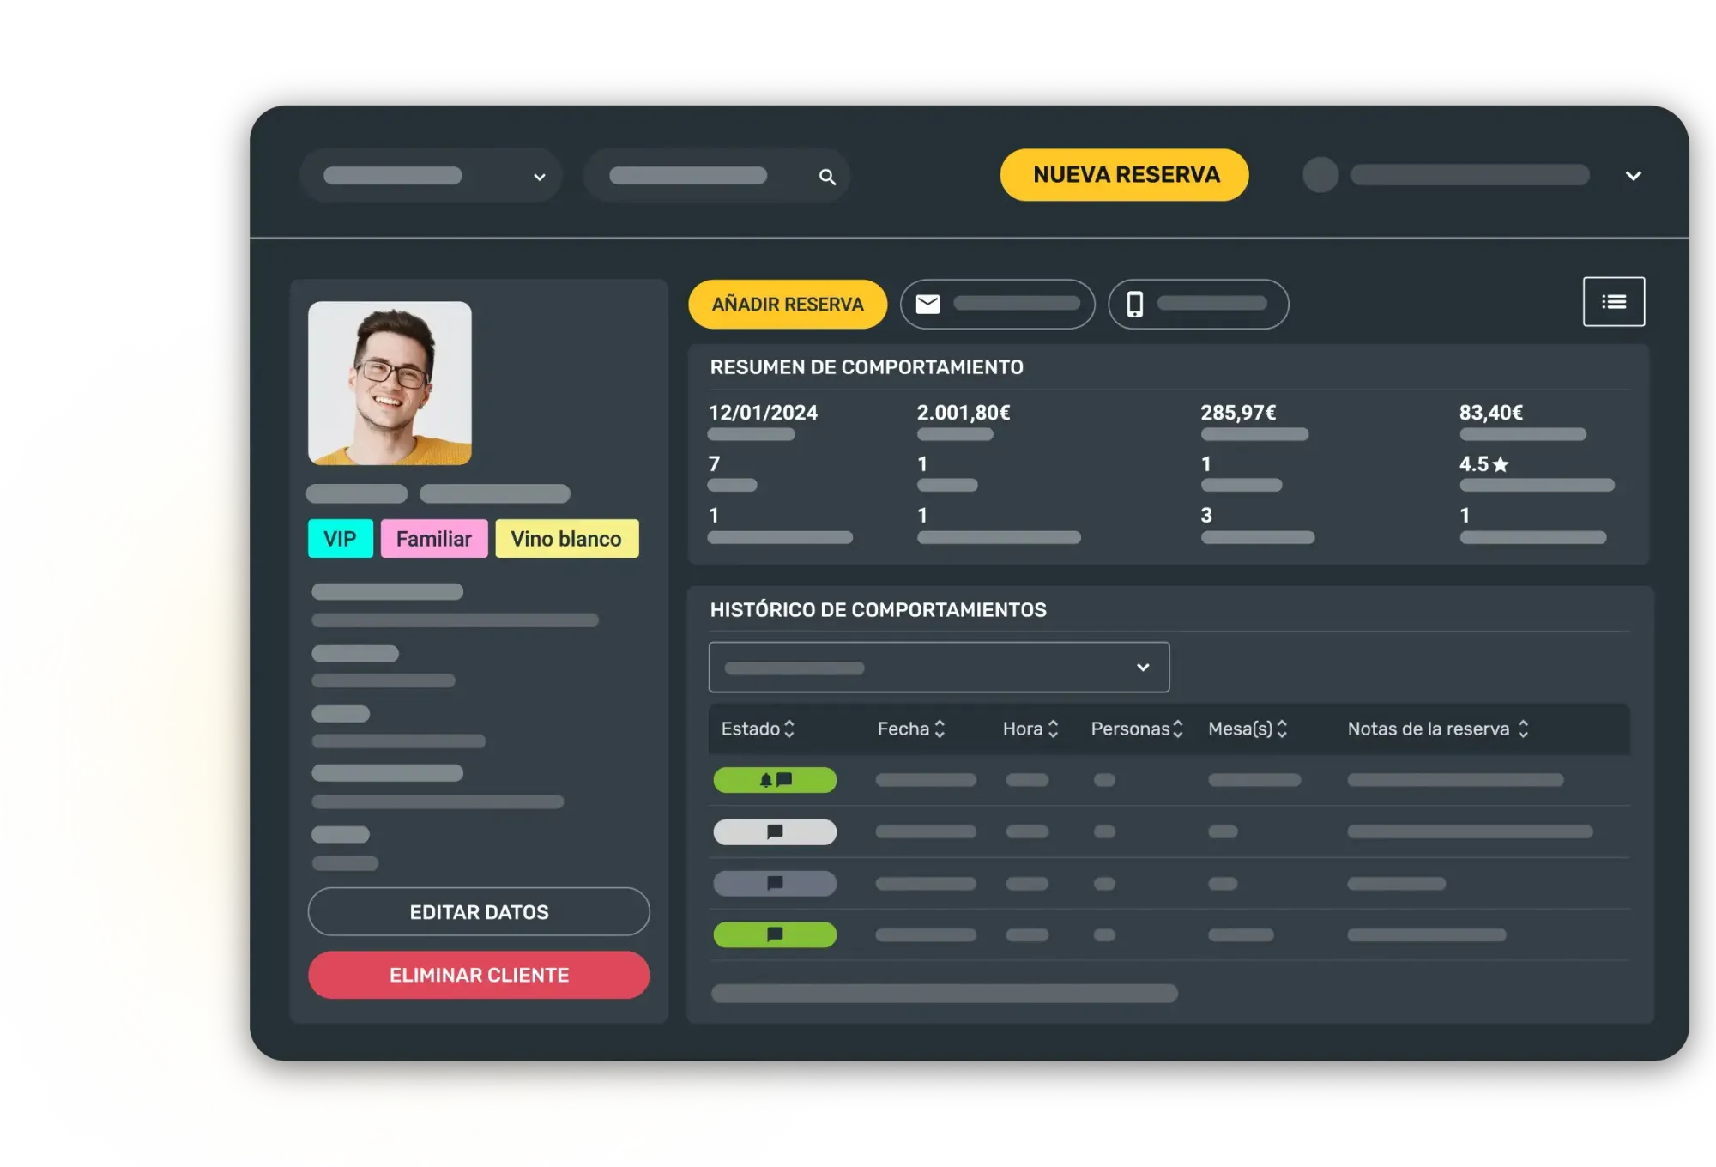The height and width of the screenshot is (1167, 1716).
Task: Click the customer profile photo
Action: [x=390, y=383]
